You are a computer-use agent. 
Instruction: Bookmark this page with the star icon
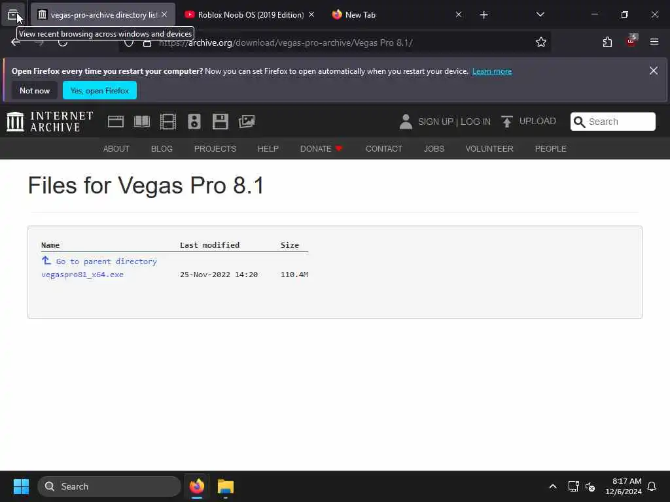tap(540, 42)
